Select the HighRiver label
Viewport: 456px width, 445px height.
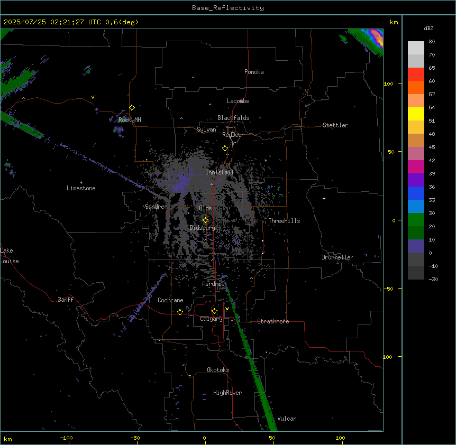coord(227,393)
